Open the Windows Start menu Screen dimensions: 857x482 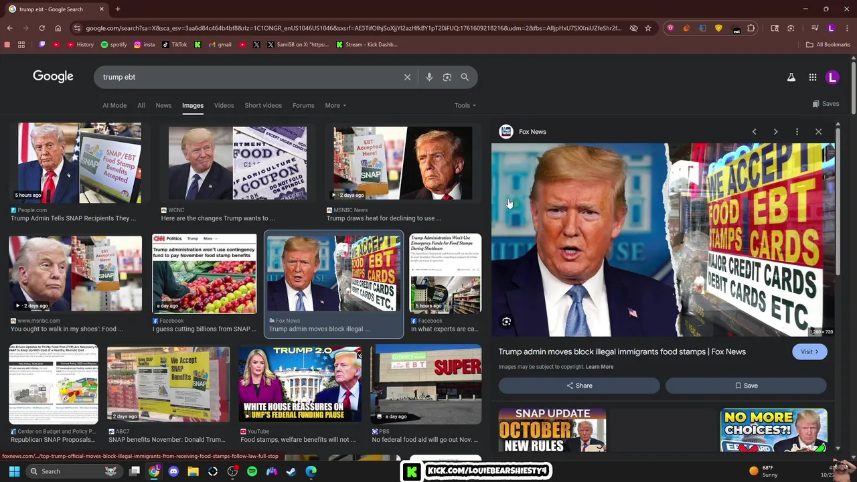[x=14, y=471]
